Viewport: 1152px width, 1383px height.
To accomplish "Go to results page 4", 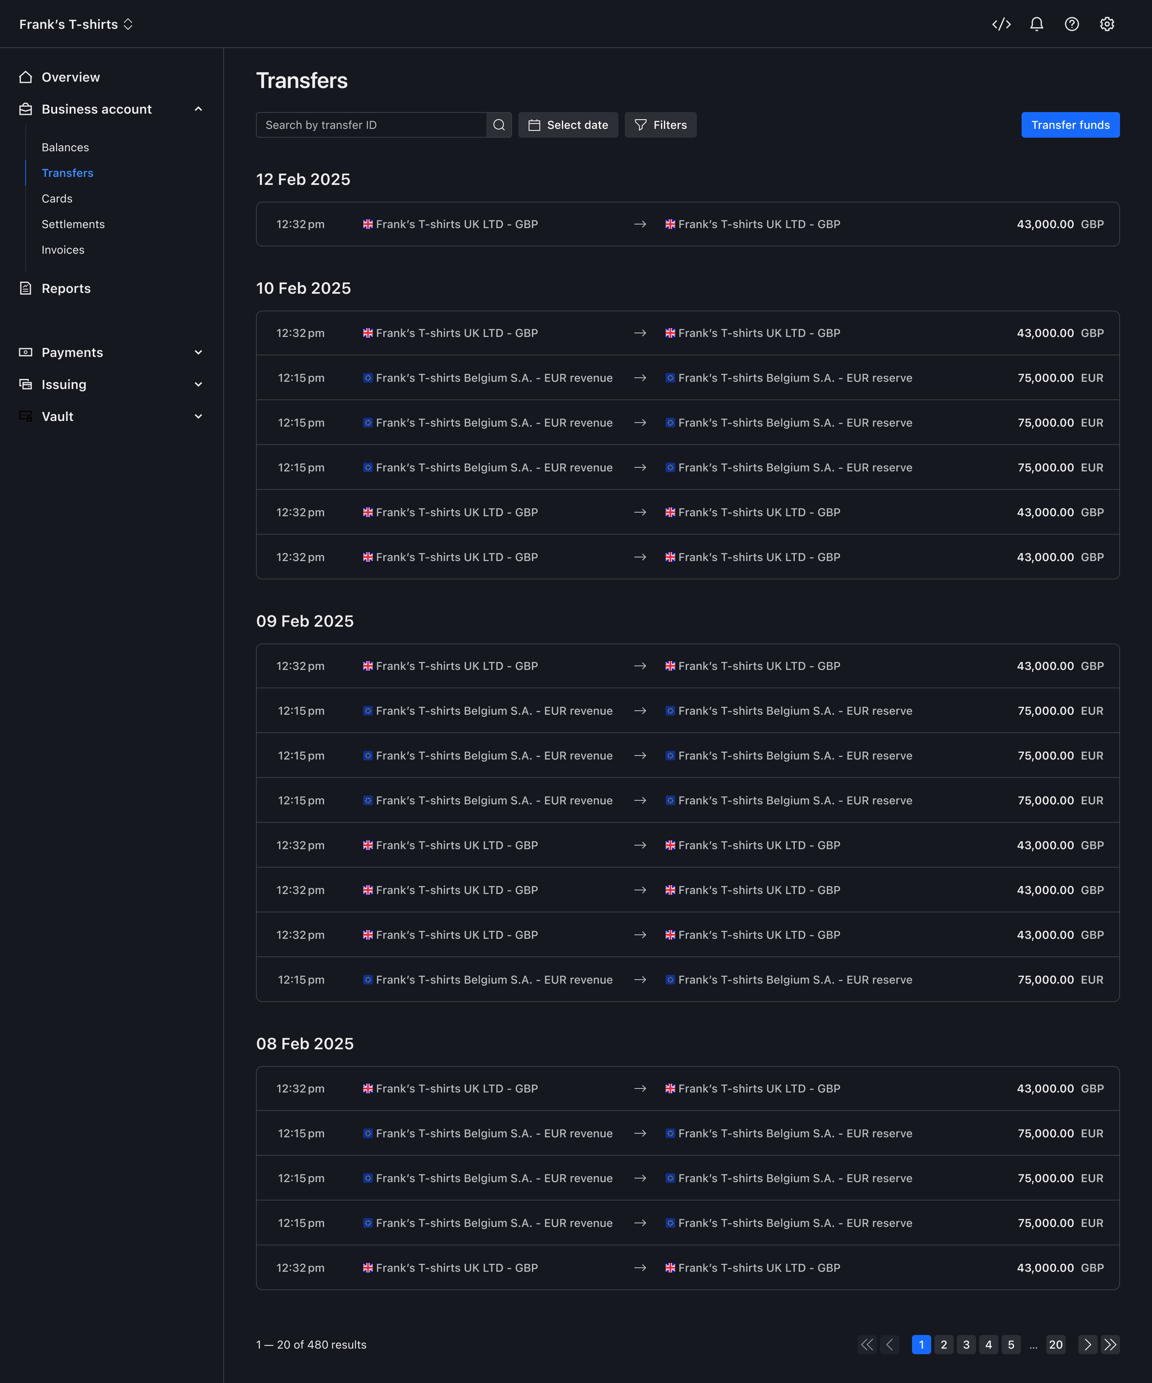I will click(988, 1344).
